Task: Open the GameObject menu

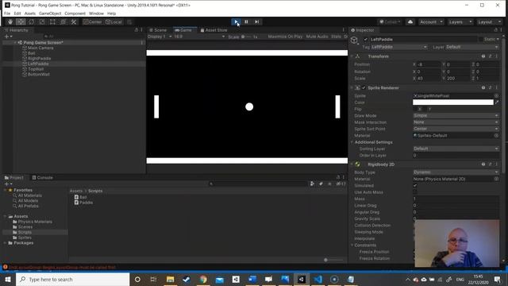Action: 50,14
